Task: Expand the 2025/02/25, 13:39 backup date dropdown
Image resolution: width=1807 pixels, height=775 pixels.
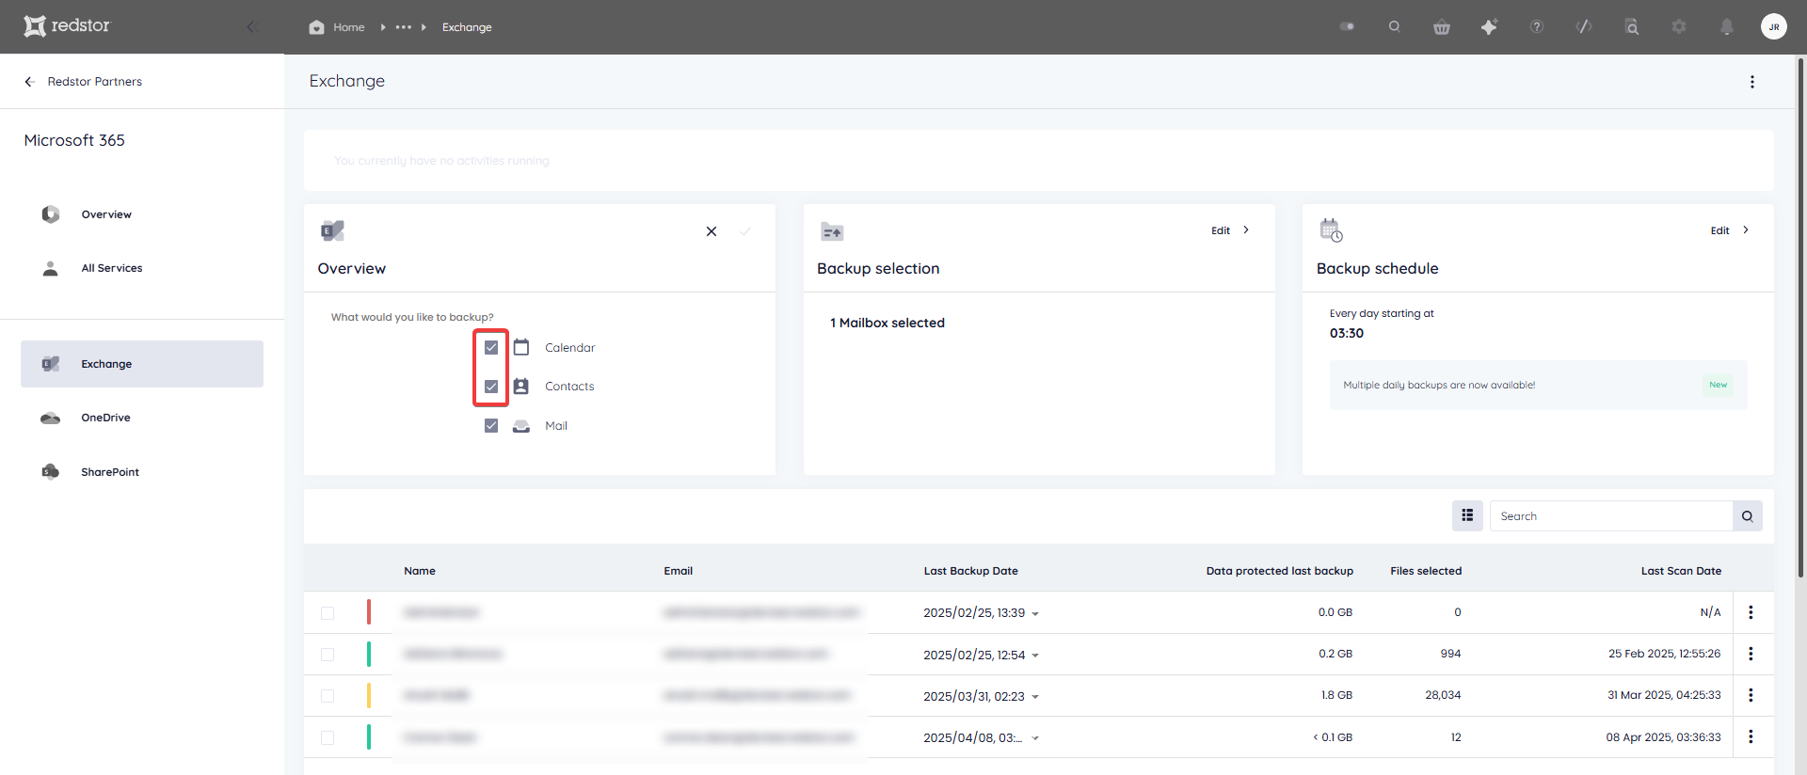Action: [1035, 614]
